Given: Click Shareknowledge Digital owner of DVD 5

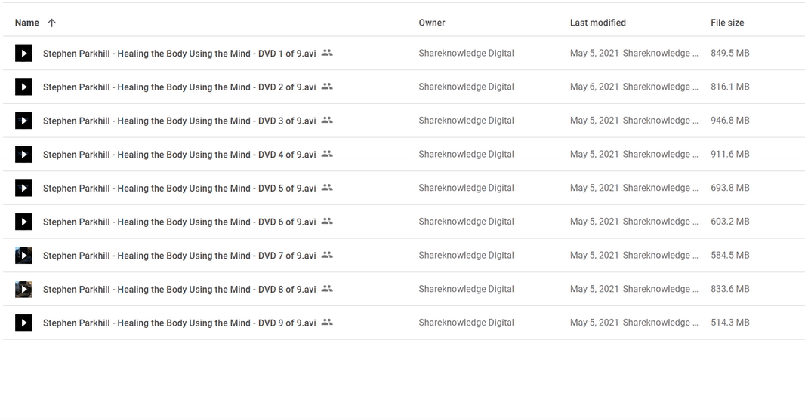Looking at the screenshot, I should click(466, 188).
